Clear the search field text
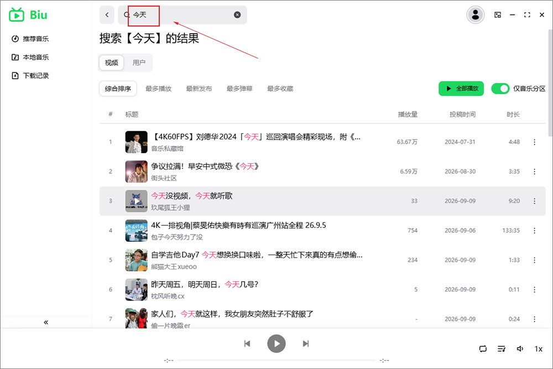This screenshot has height=369, width=553. (237, 15)
